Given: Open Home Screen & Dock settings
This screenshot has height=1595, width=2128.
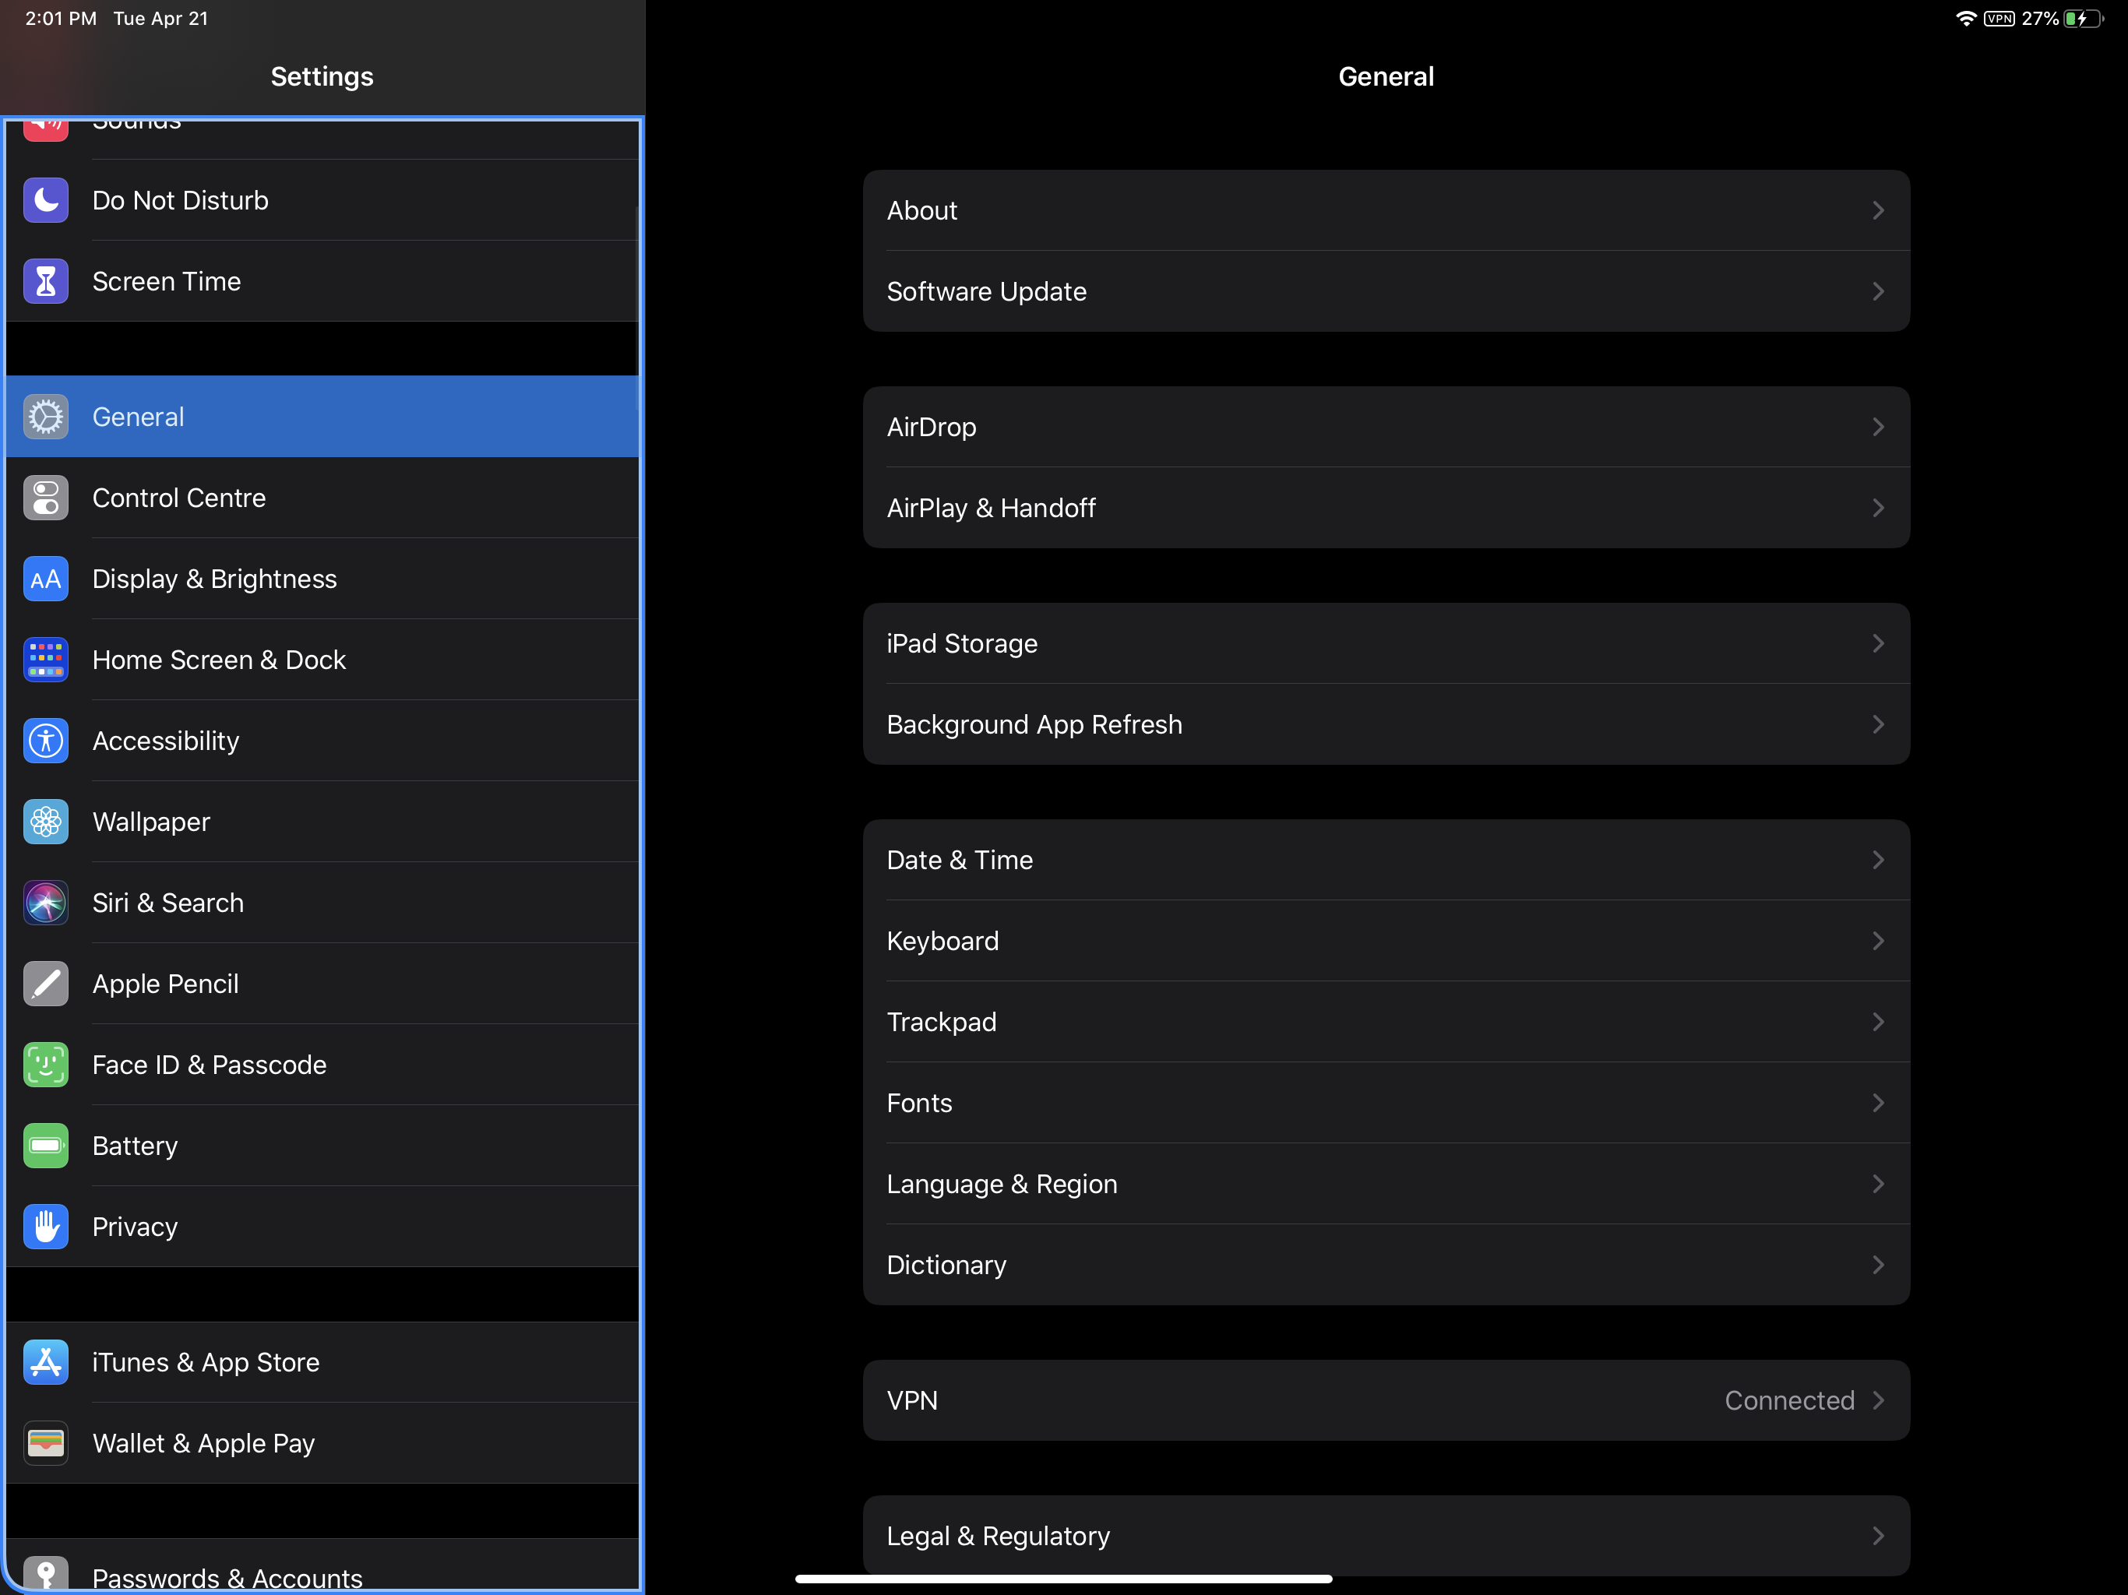Looking at the screenshot, I should tap(322, 660).
